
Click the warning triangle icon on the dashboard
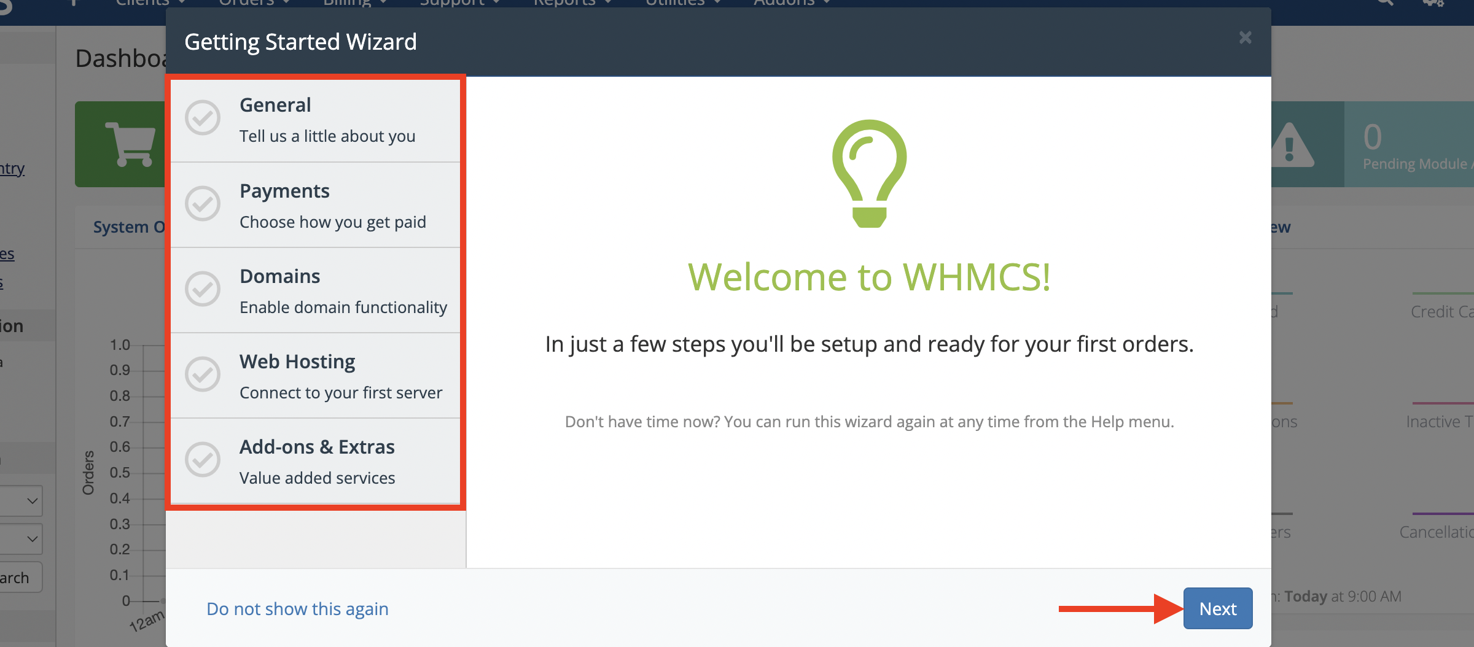[x=1290, y=145]
